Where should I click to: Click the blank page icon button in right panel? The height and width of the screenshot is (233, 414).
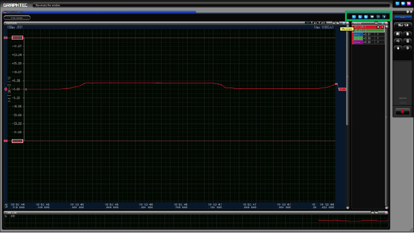coord(407,34)
